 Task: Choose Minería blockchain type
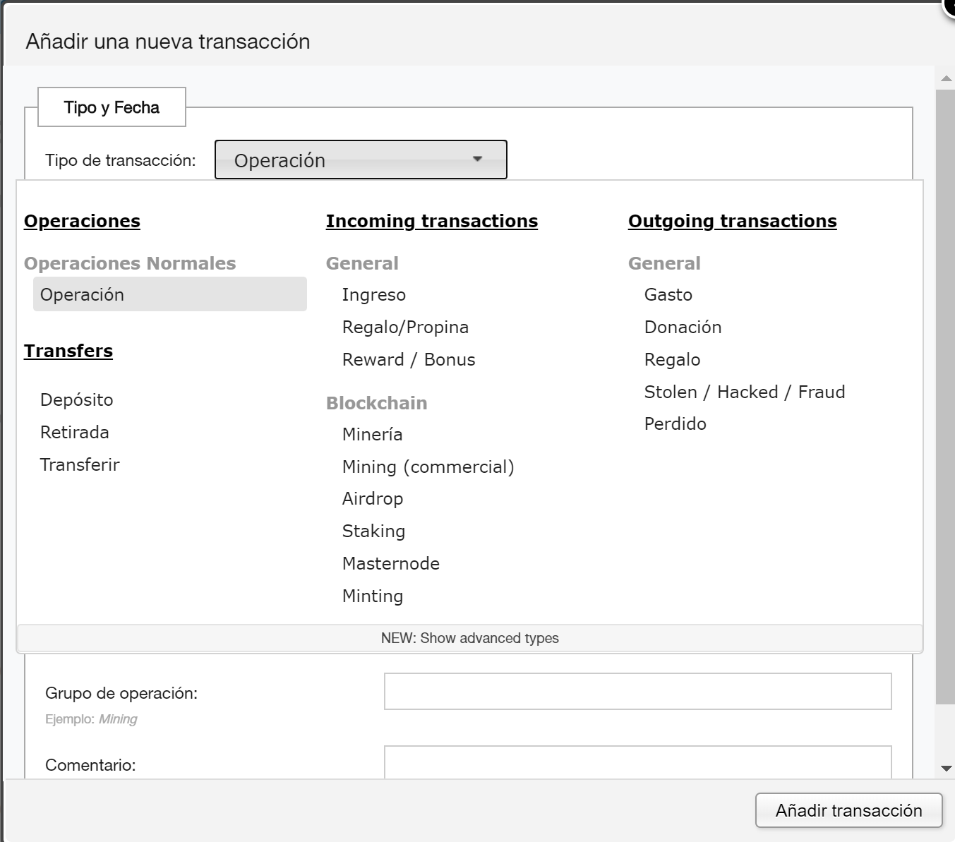click(373, 435)
